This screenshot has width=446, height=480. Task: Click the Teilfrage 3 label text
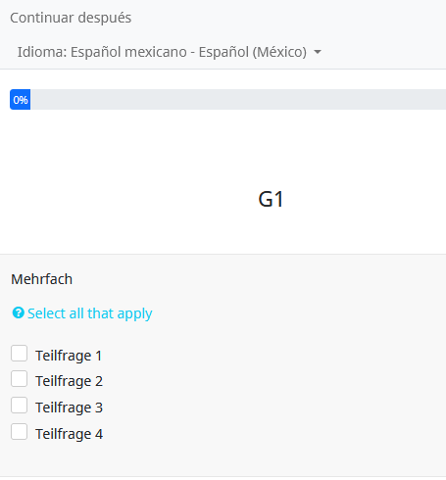70,408
